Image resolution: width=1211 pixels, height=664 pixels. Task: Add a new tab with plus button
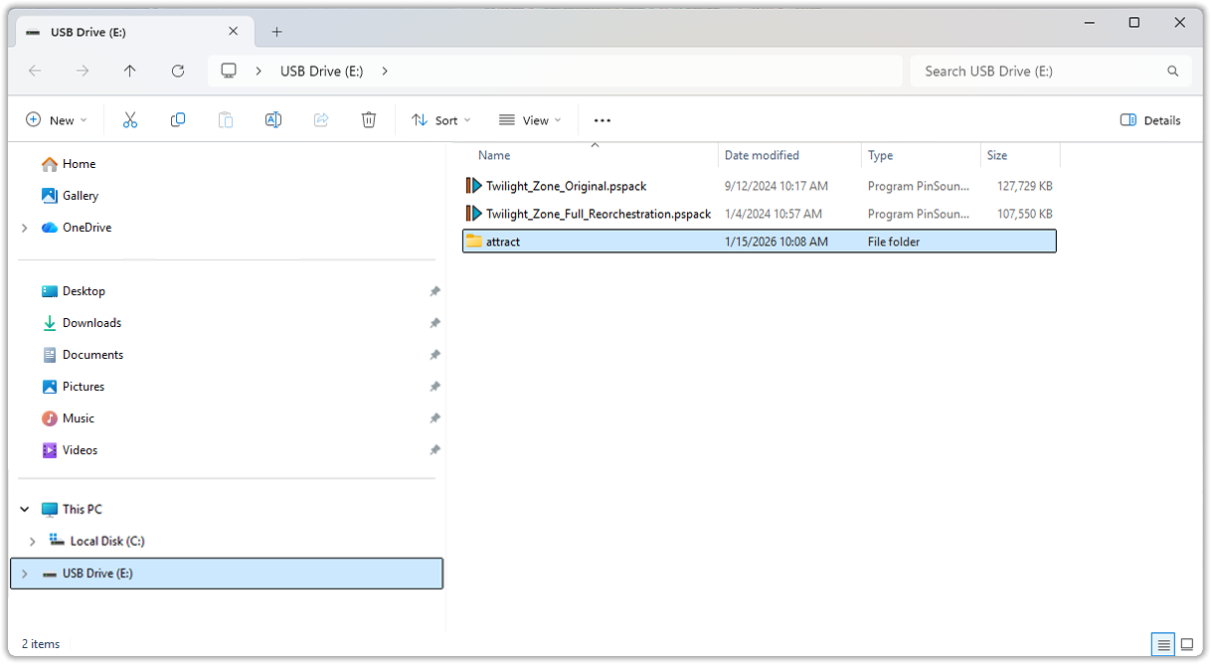pyautogui.click(x=277, y=32)
